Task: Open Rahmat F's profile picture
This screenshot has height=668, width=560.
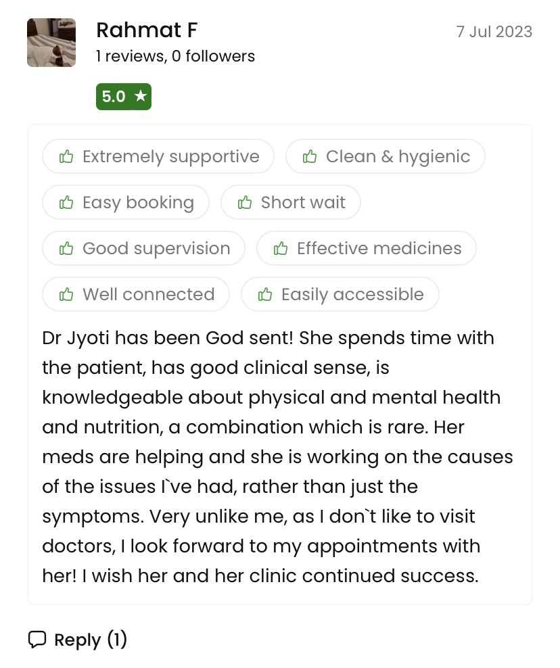Action: 51,43
